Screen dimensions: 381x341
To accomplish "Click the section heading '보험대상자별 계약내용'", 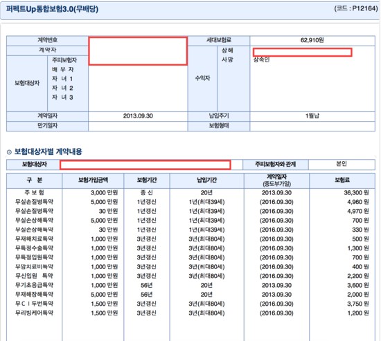I will click(x=48, y=152).
